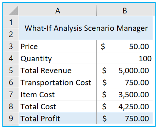Click the 3,500.00 item cost cell
Viewport: 158px width, 129px height.
[x=125, y=94]
